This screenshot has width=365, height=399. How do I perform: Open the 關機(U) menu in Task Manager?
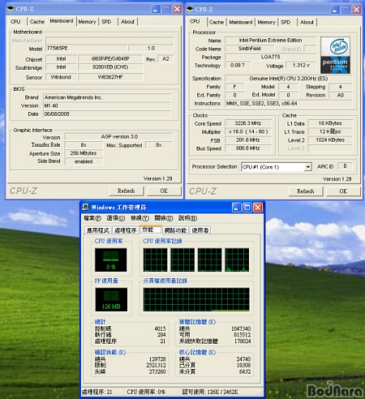[x=164, y=218]
